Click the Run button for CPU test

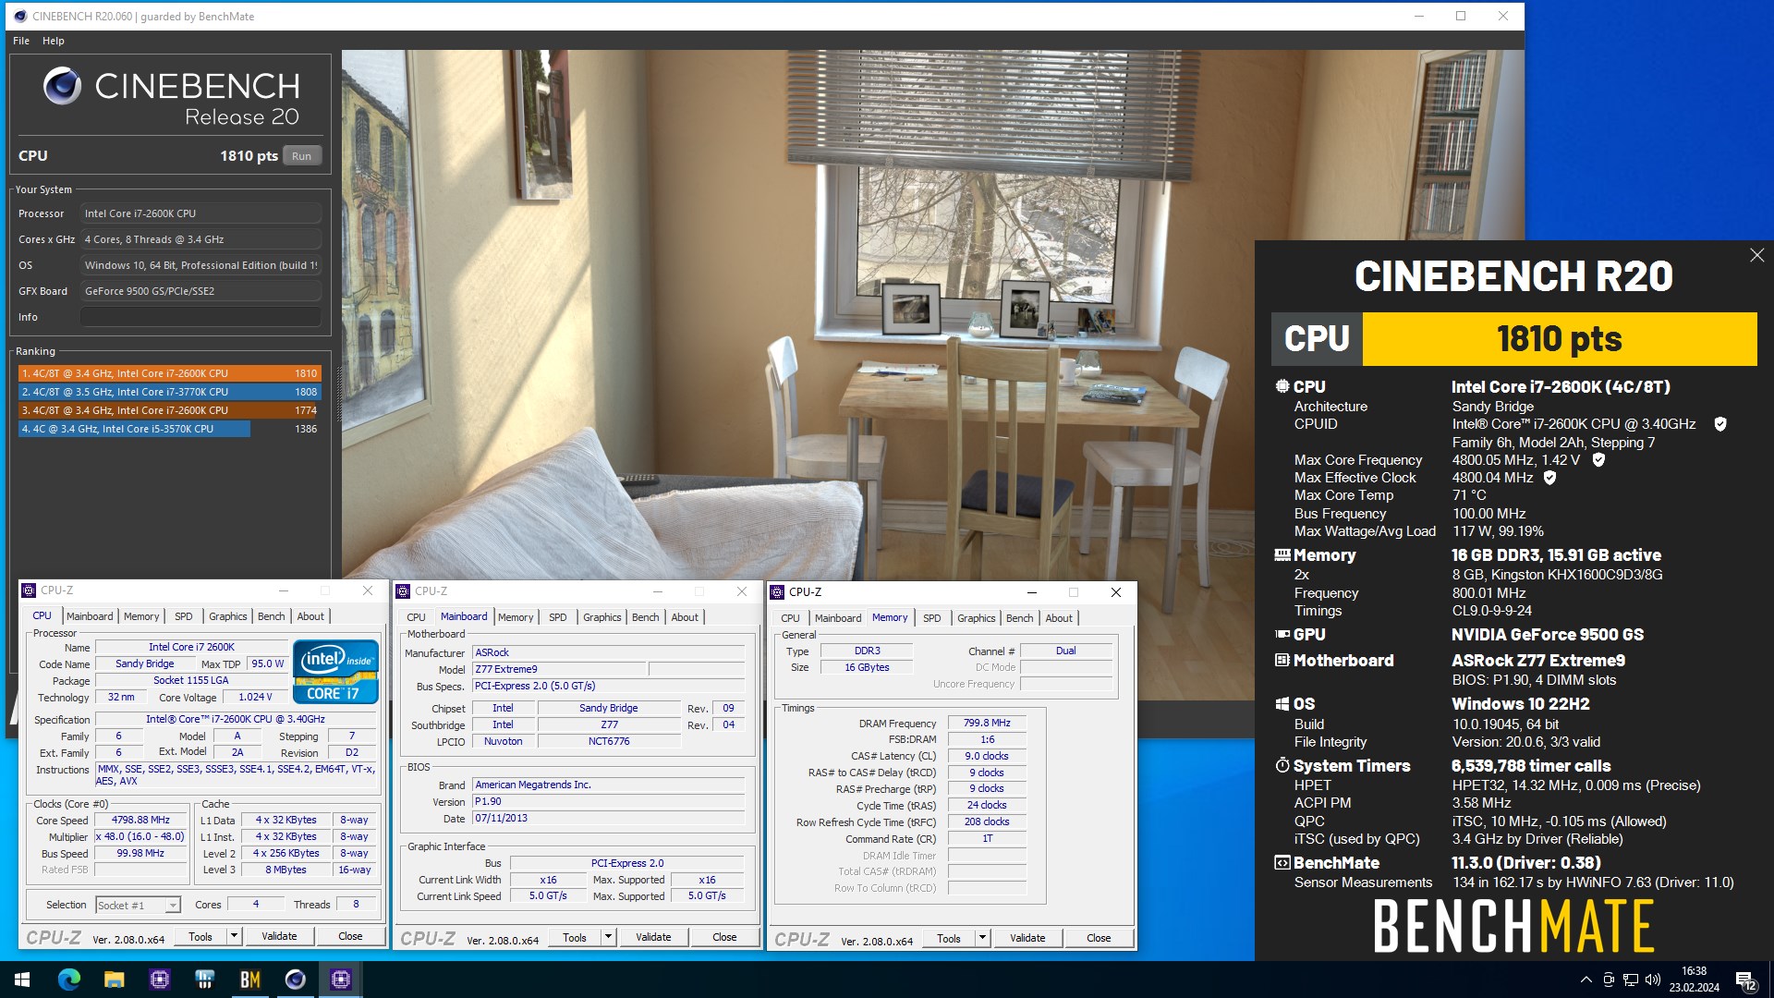[x=302, y=156]
